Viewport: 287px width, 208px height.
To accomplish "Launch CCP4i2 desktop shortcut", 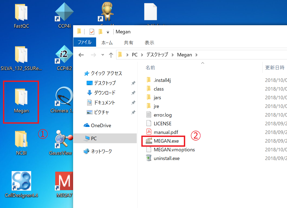I will point(64,58).
